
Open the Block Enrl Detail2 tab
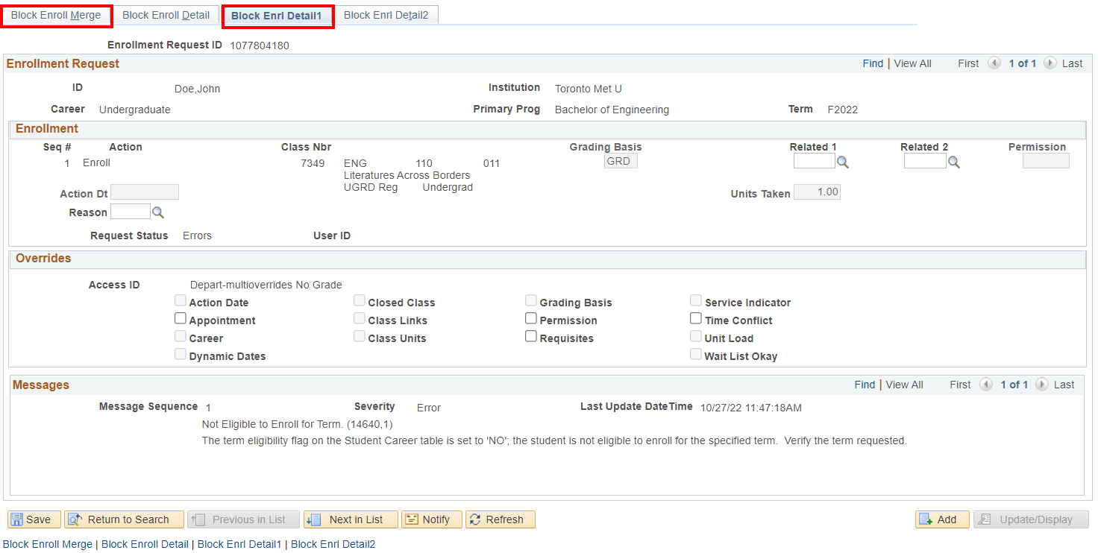coord(386,16)
